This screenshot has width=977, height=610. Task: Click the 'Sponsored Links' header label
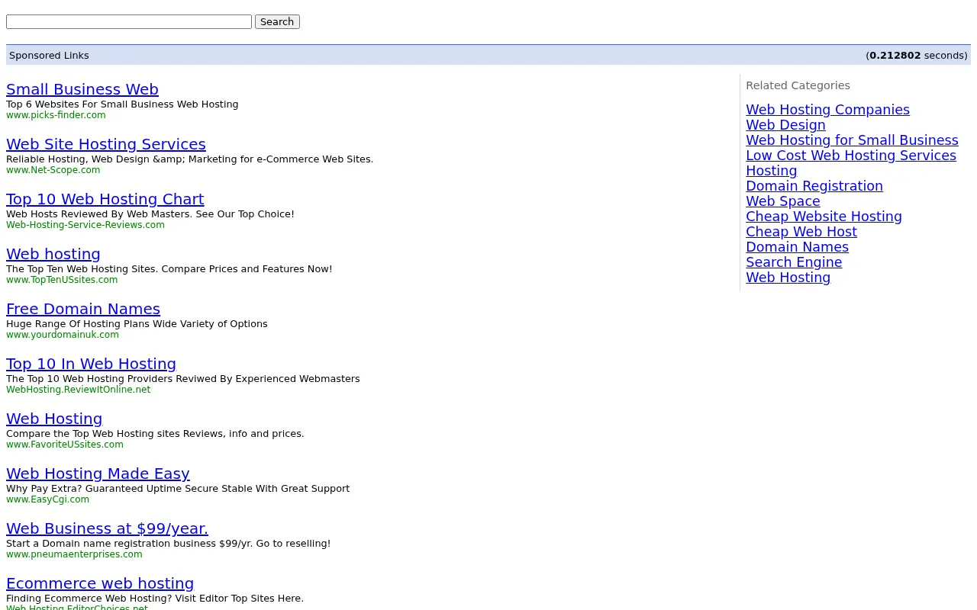[x=49, y=55]
